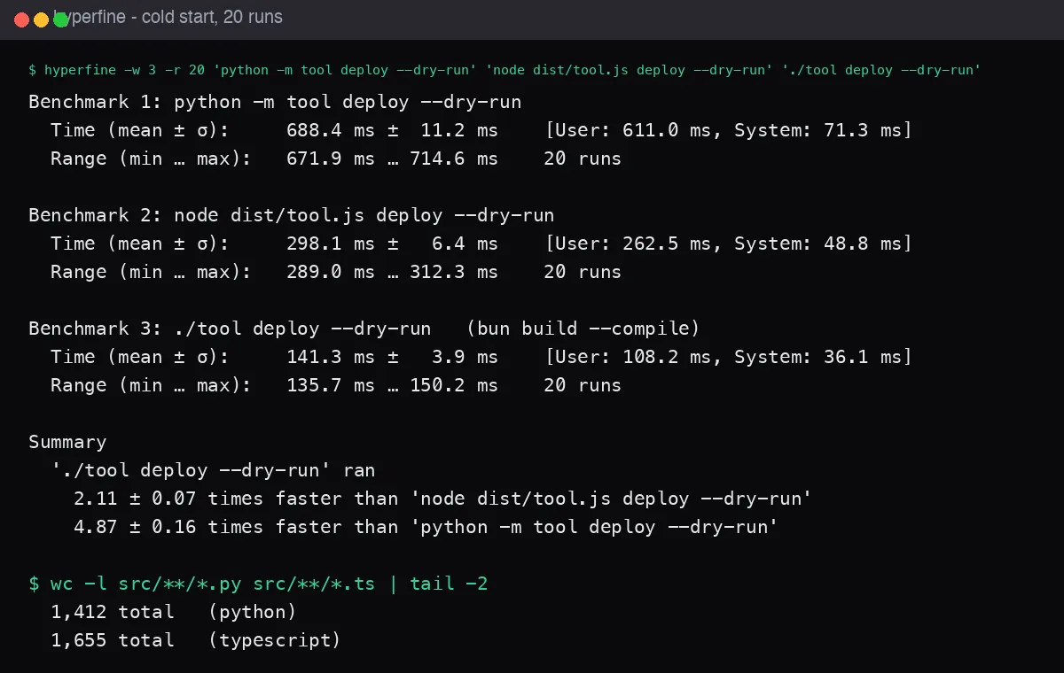Click the '2.11 ± 0.07 times faster' line
Image resolution: width=1064 pixels, height=673 pixels.
443,499
